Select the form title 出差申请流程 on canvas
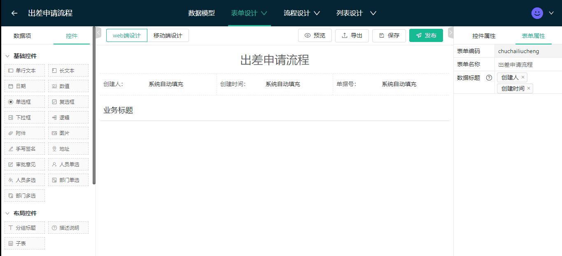 point(275,60)
